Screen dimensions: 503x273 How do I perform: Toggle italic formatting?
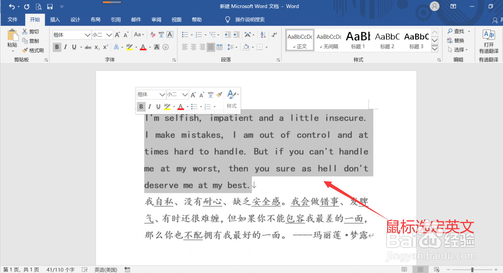coord(66,47)
